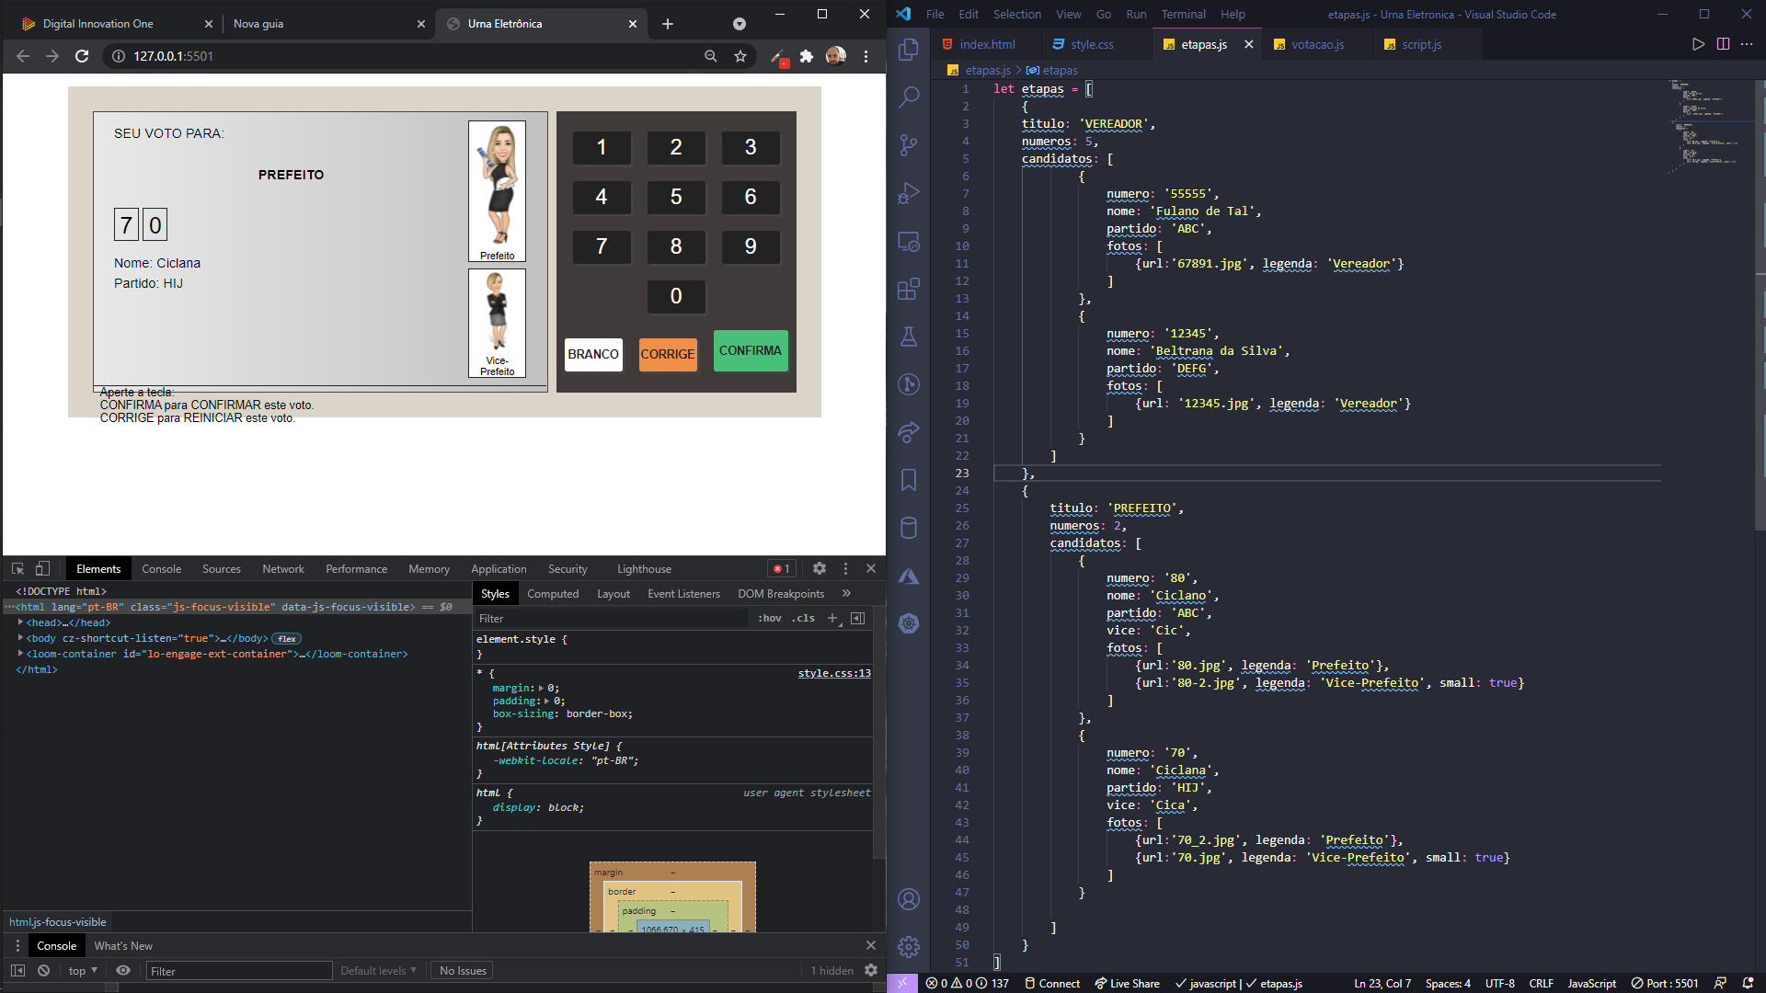Open the Extensions view in VS Code

[x=909, y=289]
